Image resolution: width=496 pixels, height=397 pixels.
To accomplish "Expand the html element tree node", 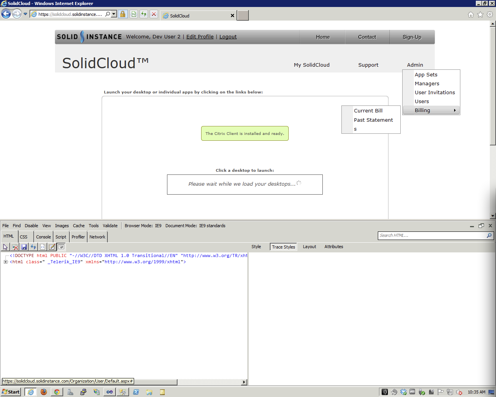I will [x=5, y=262].
